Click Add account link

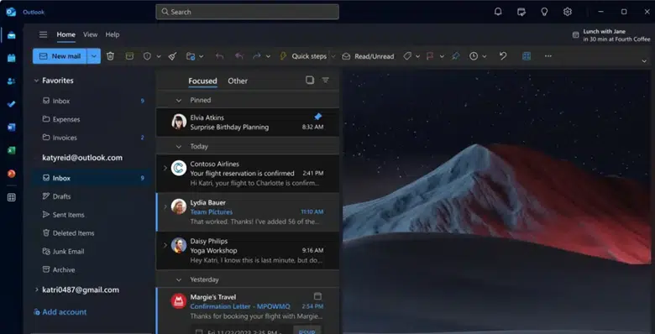pyautogui.click(x=60, y=312)
